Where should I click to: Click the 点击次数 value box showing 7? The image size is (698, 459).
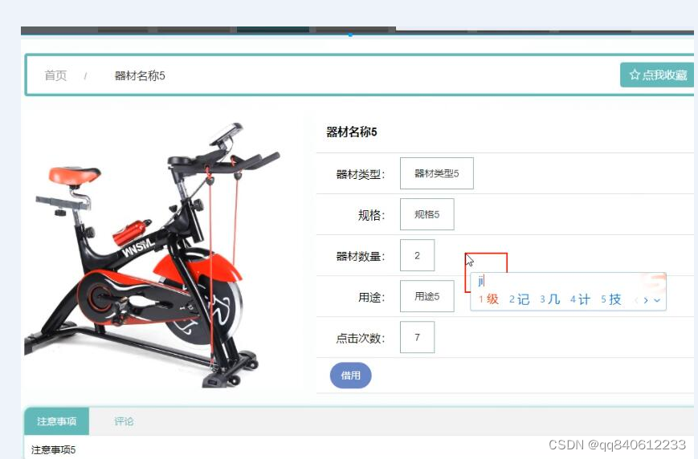417,337
